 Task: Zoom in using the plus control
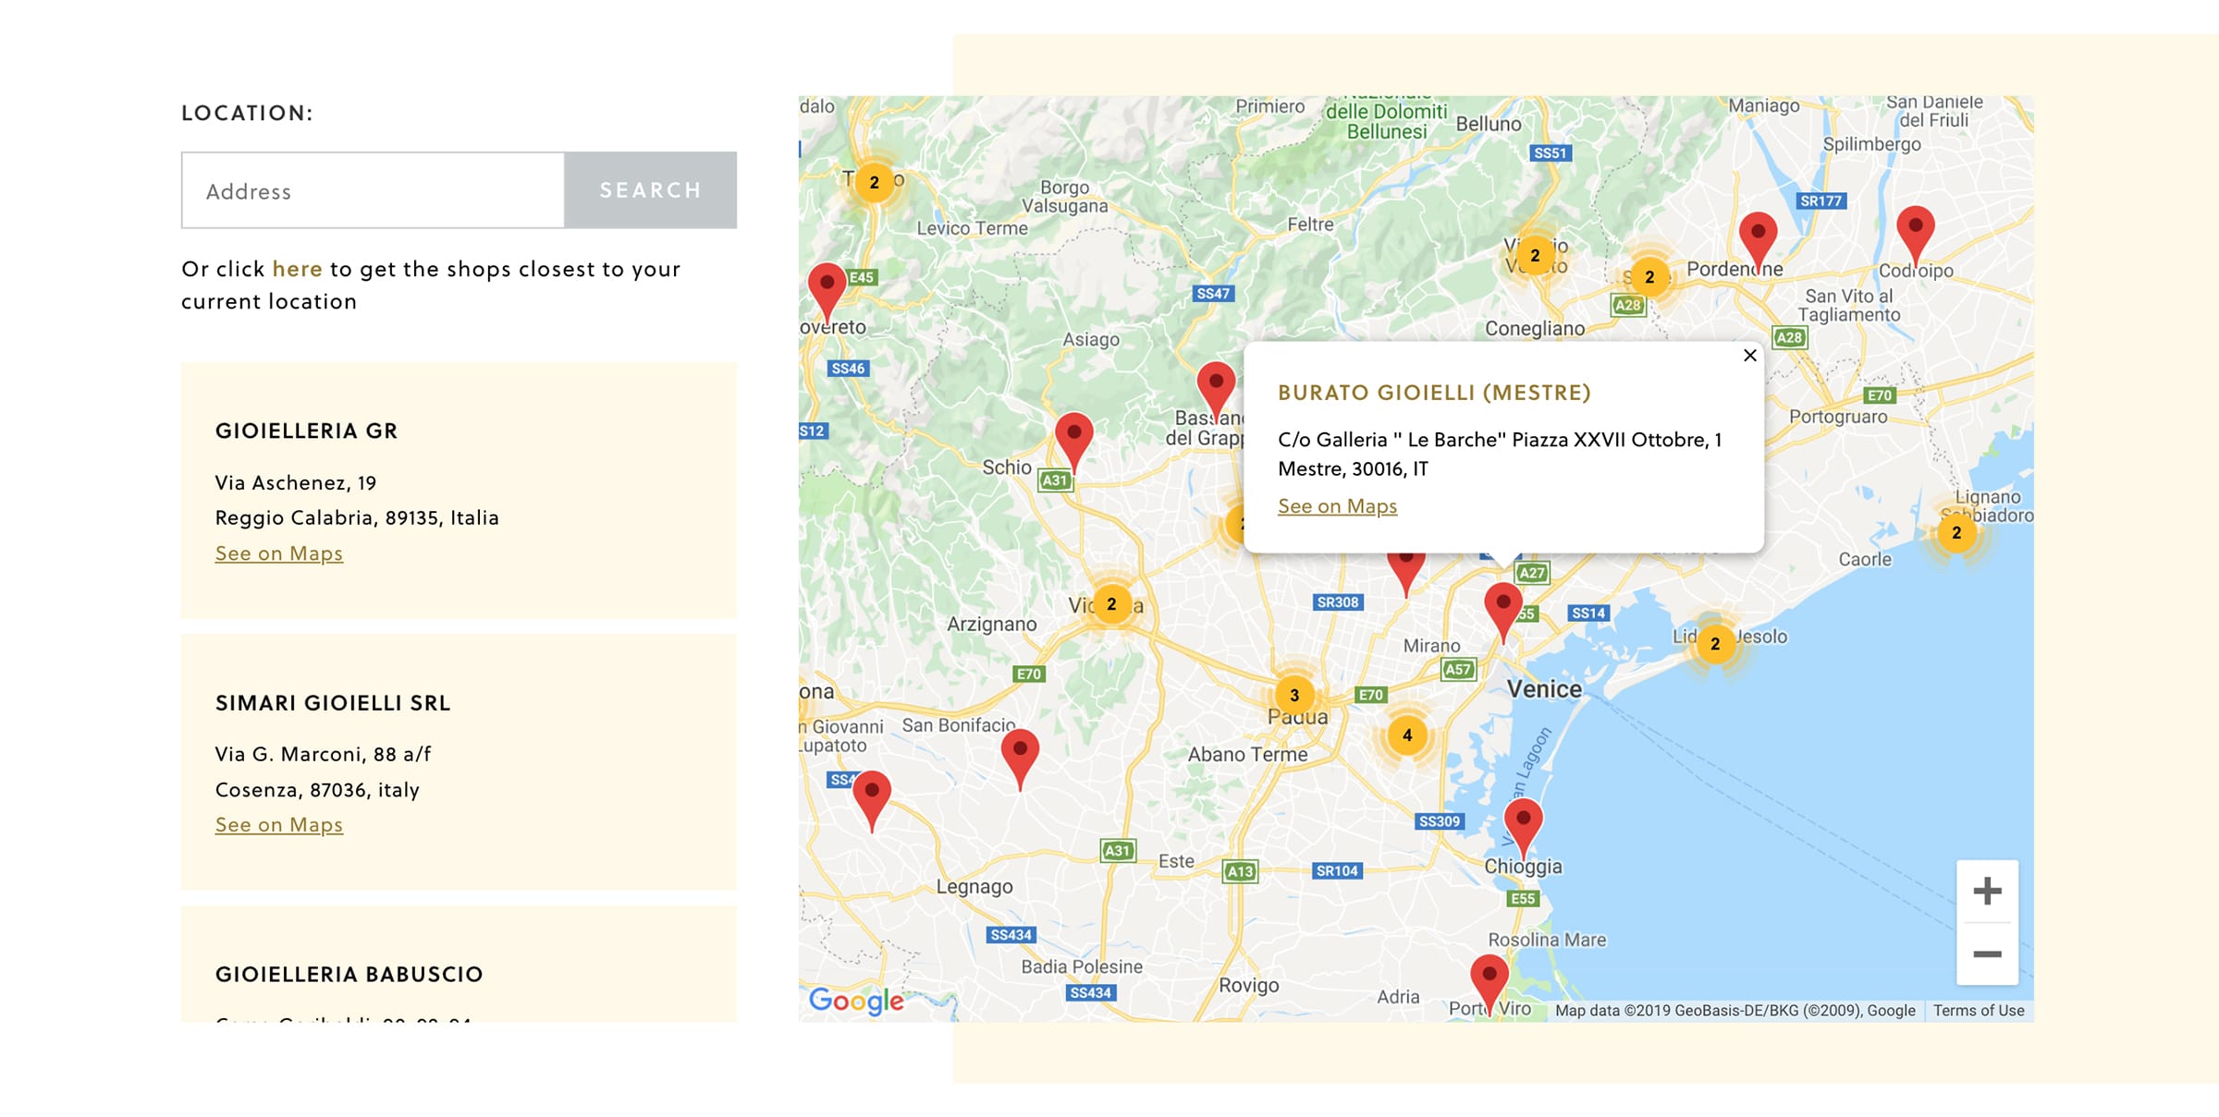pos(1985,890)
